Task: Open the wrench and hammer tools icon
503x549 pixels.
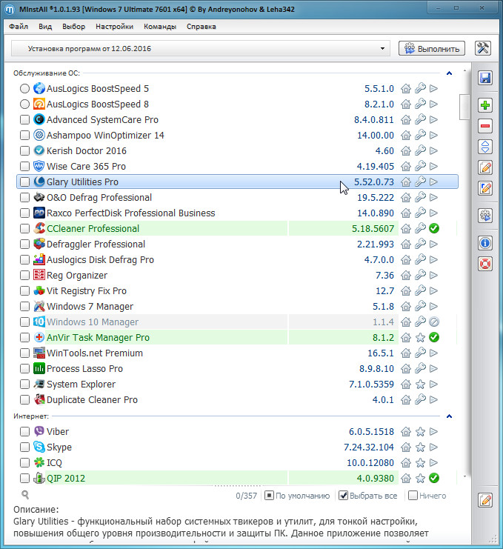Action: tap(483, 48)
